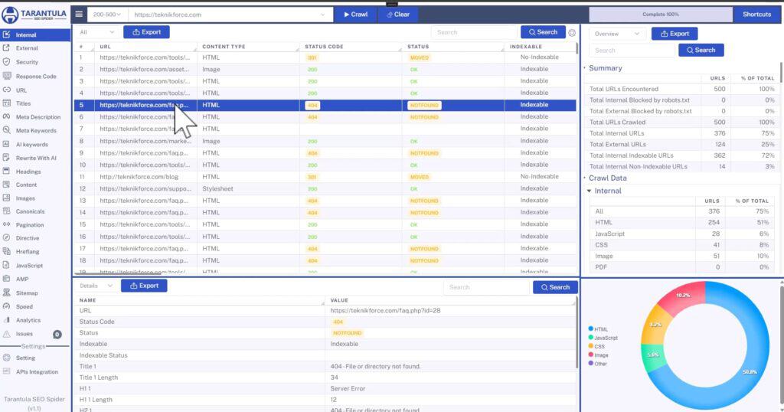Viewport: 784px width, 412px height.
Task: Collapse the Summary section
Action: [x=584, y=68]
